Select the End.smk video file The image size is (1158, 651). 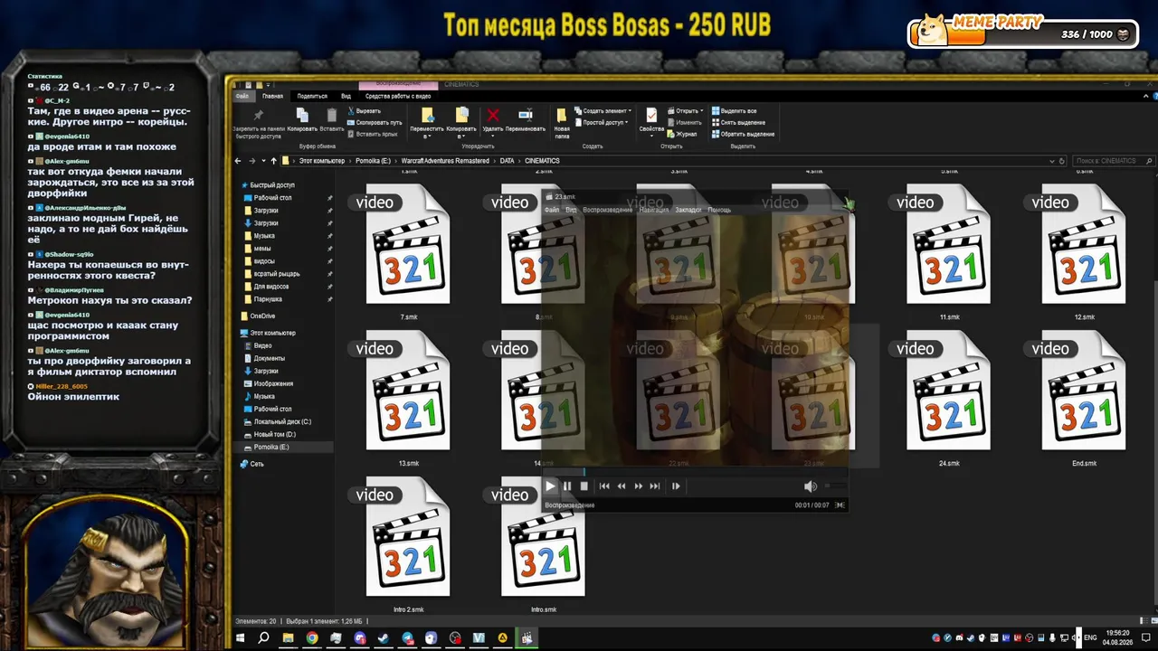1084,398
